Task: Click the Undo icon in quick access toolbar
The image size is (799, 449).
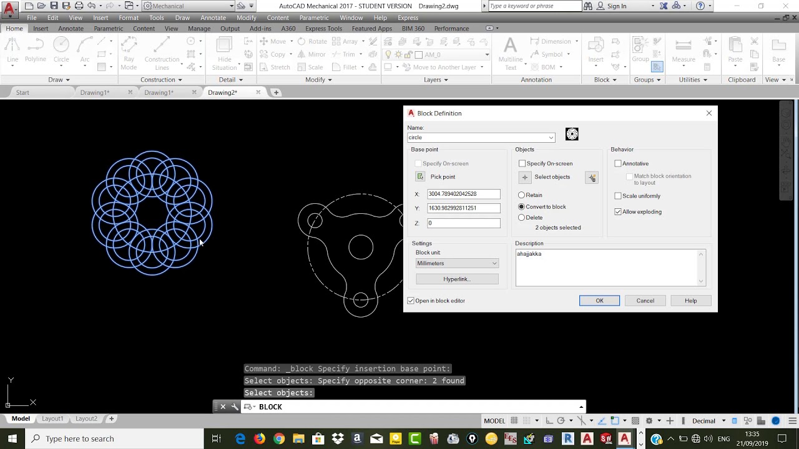Action: tap(92, 6)
